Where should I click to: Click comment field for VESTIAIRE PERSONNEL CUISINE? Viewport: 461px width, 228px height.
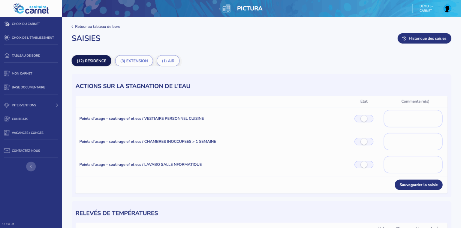click(413, 118)
